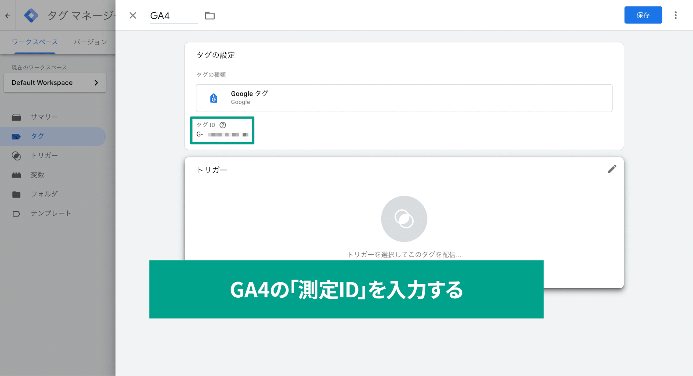Click the 保存 save button
This screenshot has height=376, width=693.
click(x=644, y=15)
